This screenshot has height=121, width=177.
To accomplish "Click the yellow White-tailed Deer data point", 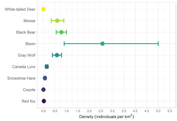I will click(x=44, y=9).
